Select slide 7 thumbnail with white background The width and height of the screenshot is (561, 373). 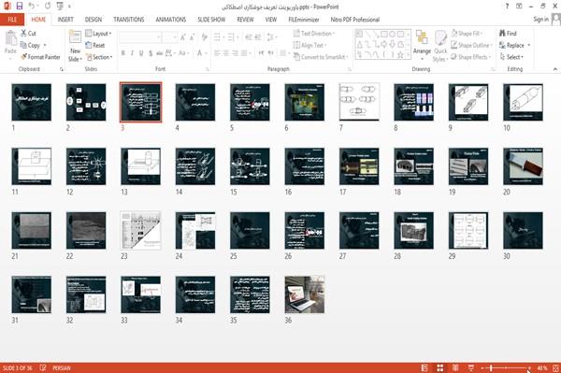tap(359, 102)
